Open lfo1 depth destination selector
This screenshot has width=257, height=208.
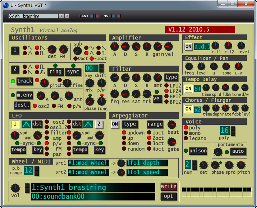coord(147,163)
